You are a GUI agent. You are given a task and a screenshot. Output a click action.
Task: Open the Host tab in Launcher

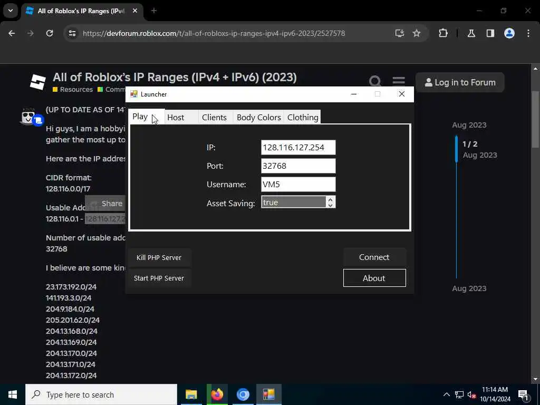(181, 117)
